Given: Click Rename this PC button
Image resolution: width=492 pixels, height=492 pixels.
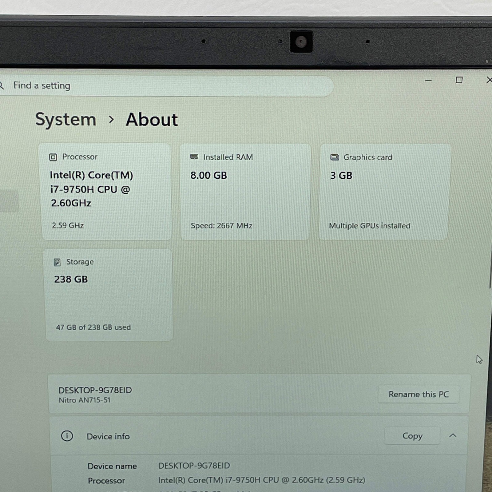Looking at the screenshot, I should pyautogui.click(x=419, y=394).
